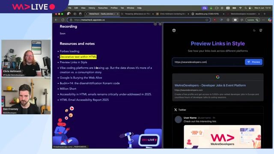
Task: Click the URL input field in MetaCheck
Action: [x=208, y=62]
